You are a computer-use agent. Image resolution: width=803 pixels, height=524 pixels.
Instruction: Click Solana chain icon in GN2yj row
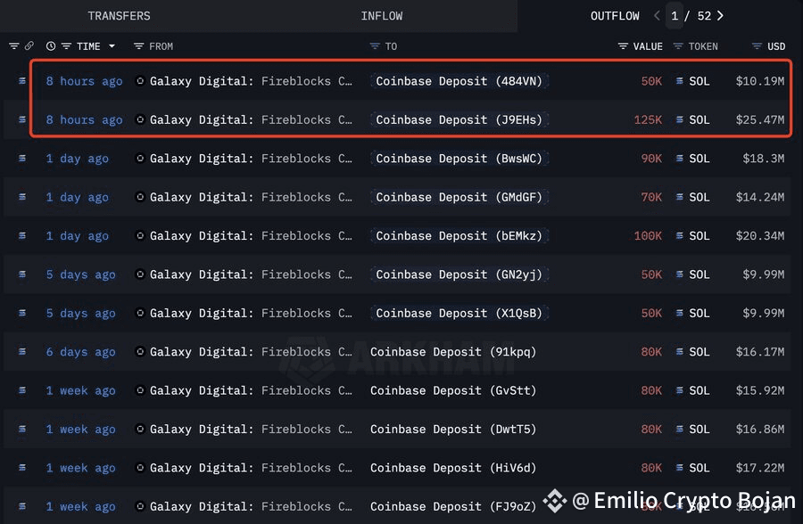coord(22,274)
